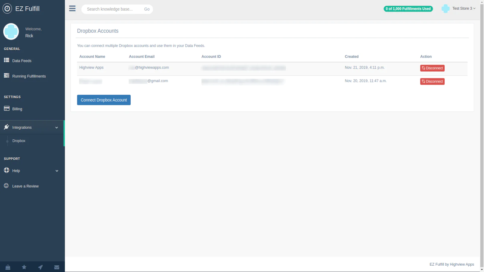Disconnect the Highview Apps Dropbox account
The image size is (484, 272).
pos(432,68)
